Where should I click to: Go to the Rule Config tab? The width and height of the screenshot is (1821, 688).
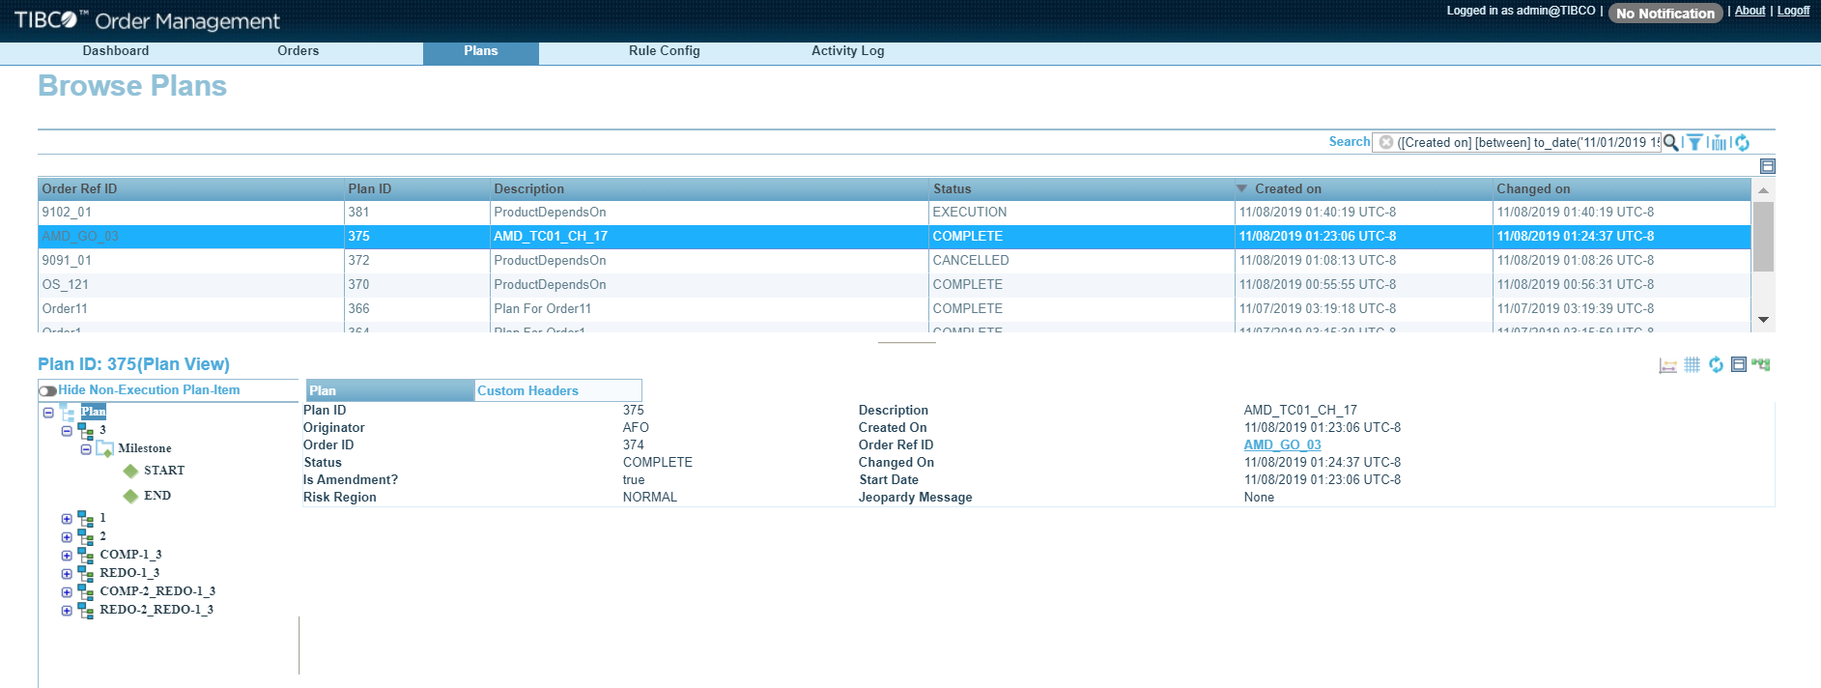tap(664, 51)
